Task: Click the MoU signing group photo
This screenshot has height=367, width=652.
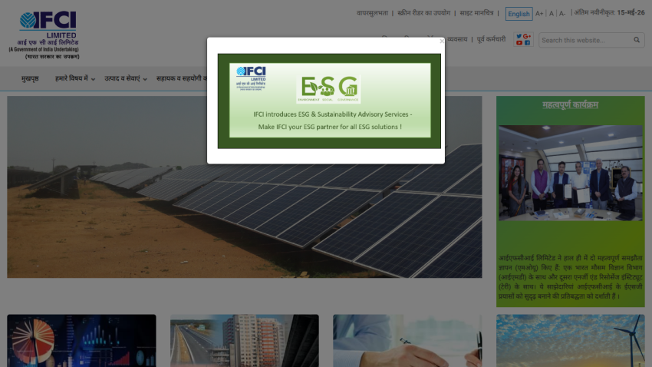Action: click(x=571, y=173)
